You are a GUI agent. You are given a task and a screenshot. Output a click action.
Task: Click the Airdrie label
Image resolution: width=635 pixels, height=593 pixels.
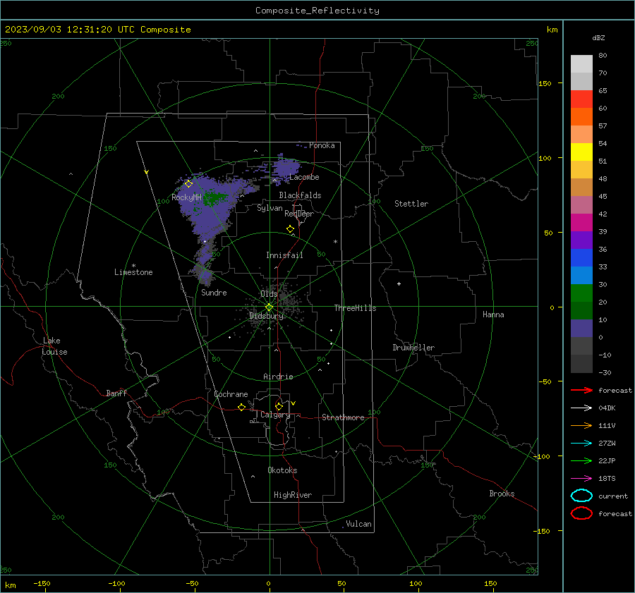point(278,377)
